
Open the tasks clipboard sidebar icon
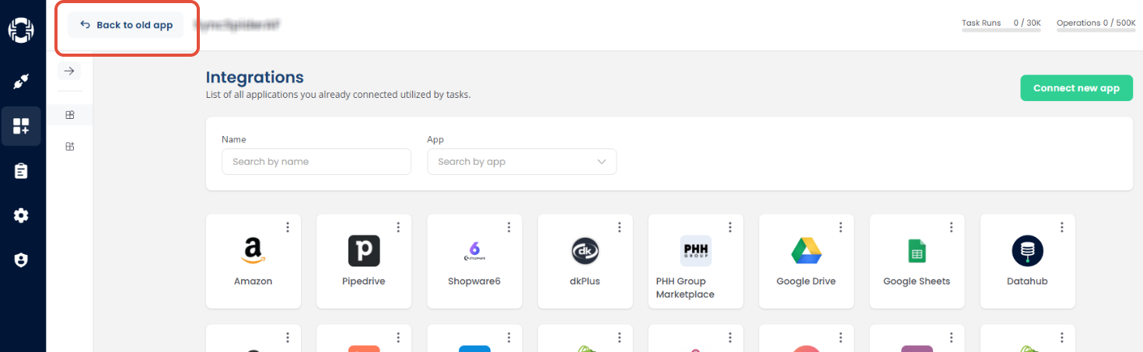[21, 171]
